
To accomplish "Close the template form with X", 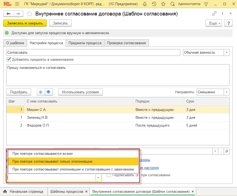I will pos(230,14).
